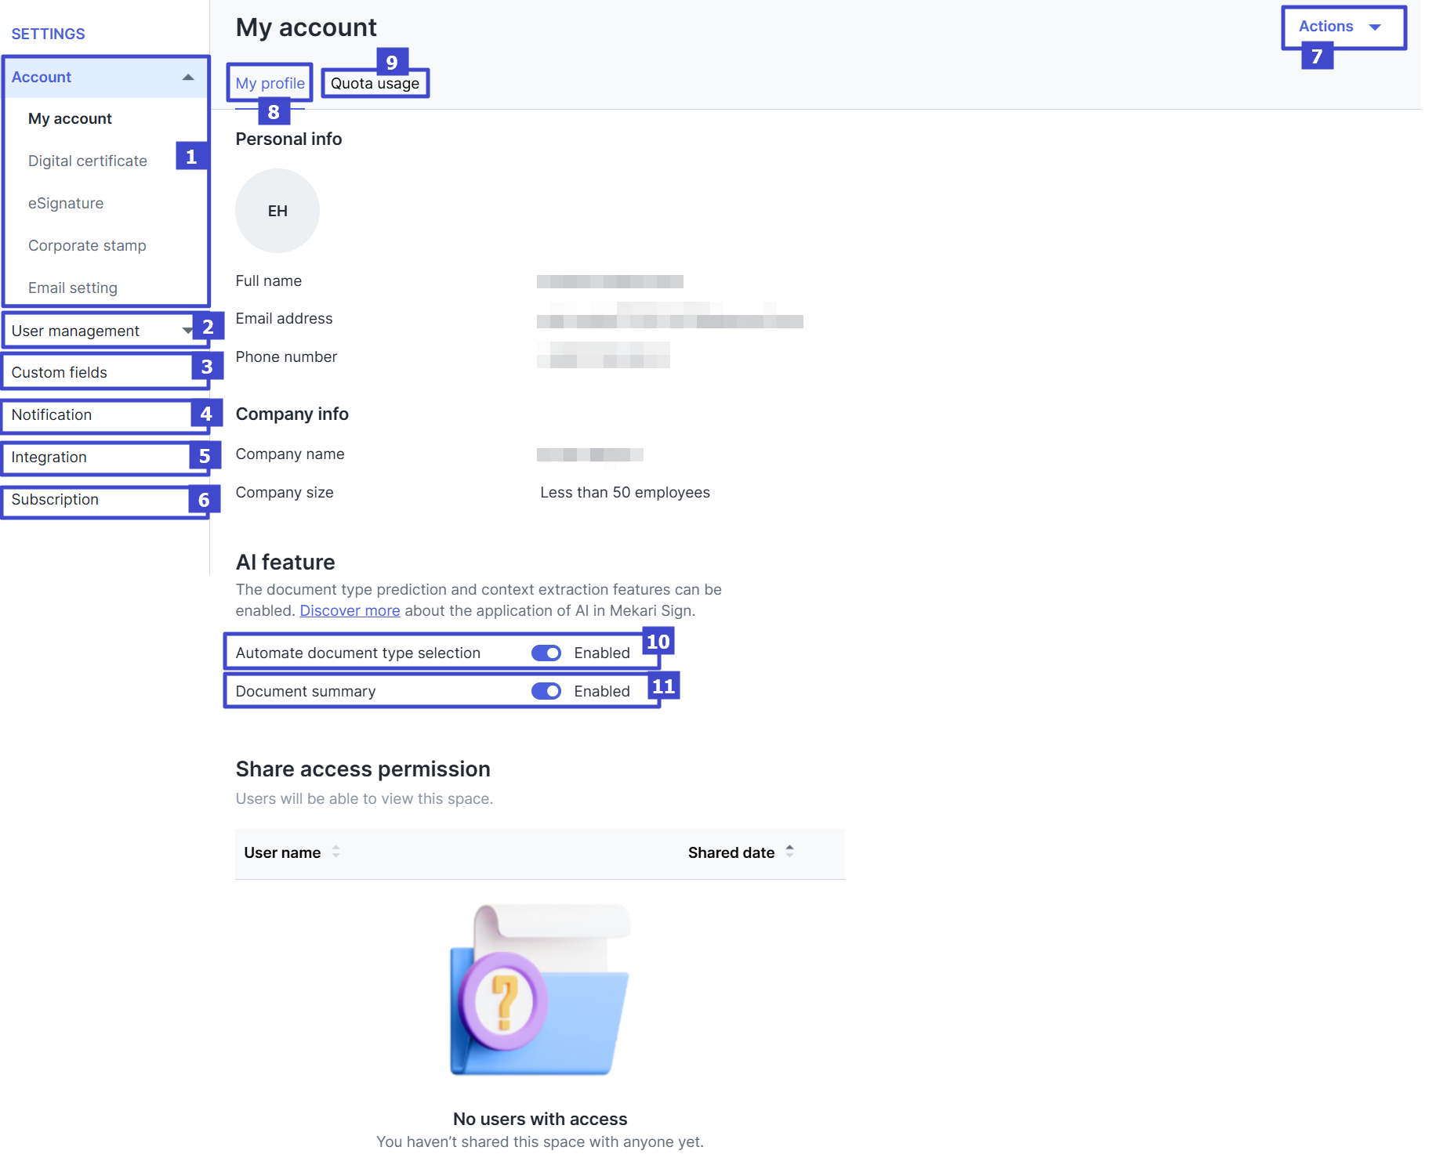Toggle Automate document type selection switch
Screen dimensions: 1436x1165
pyautogui.click(x=546, y=653)
